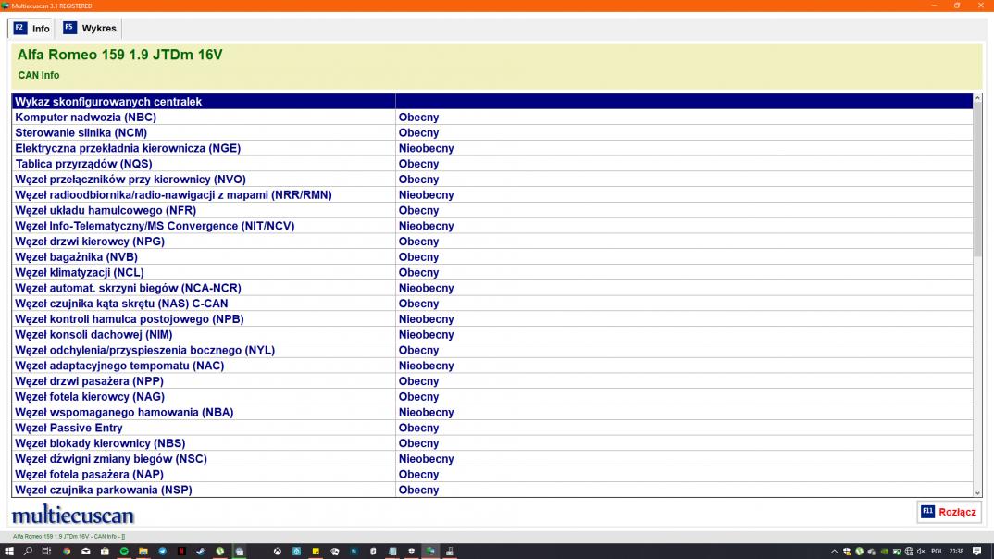Screen dimensions: 994x559
Task: Select row Elektryczna przekładnia kierownicza (NGE)
Action: [492, 148]
